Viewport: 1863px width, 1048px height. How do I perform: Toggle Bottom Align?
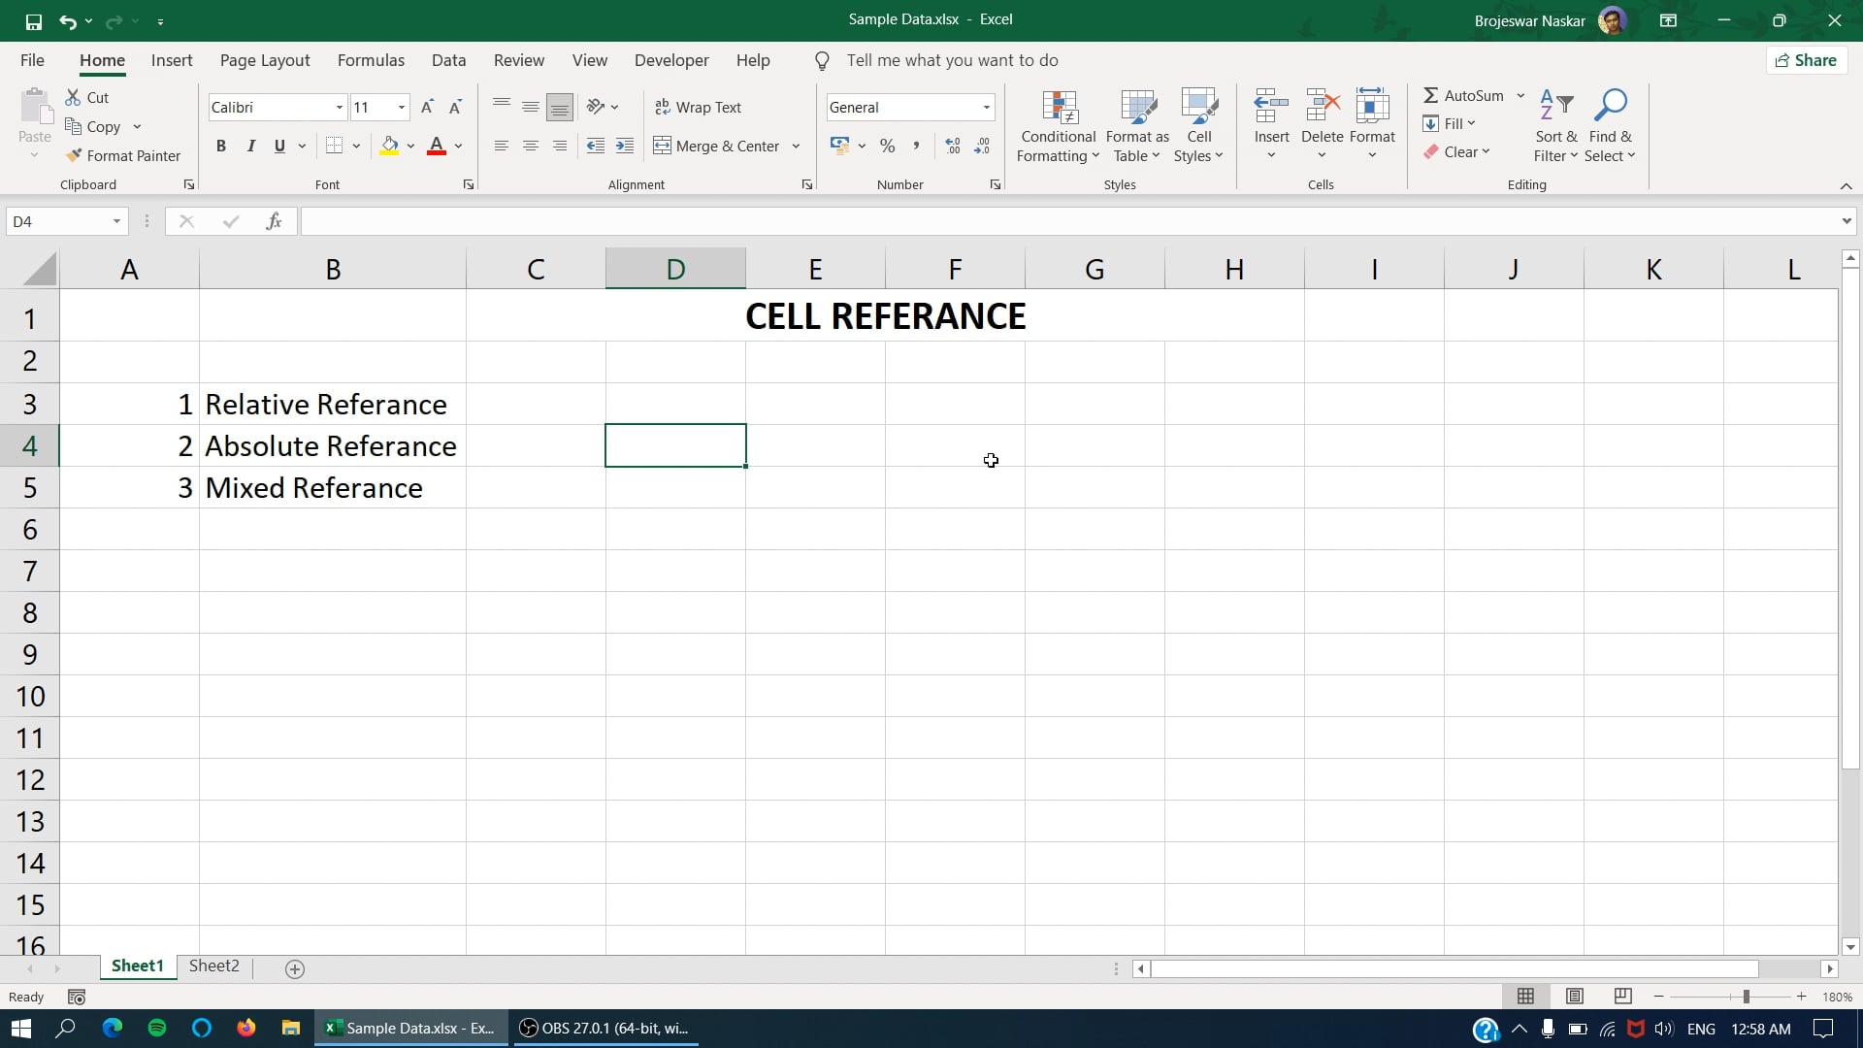560,107
